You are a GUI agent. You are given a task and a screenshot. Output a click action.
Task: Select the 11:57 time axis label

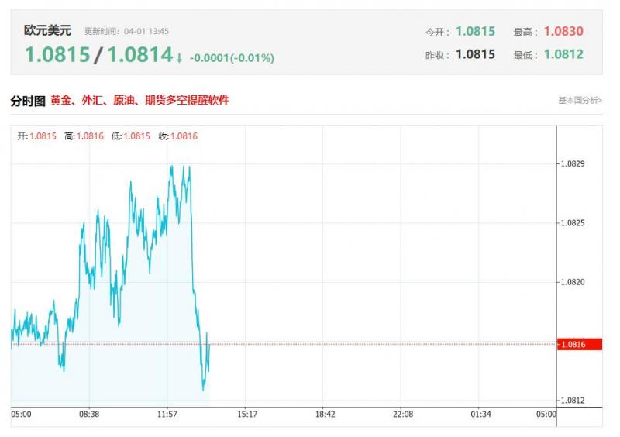[168, 415]
